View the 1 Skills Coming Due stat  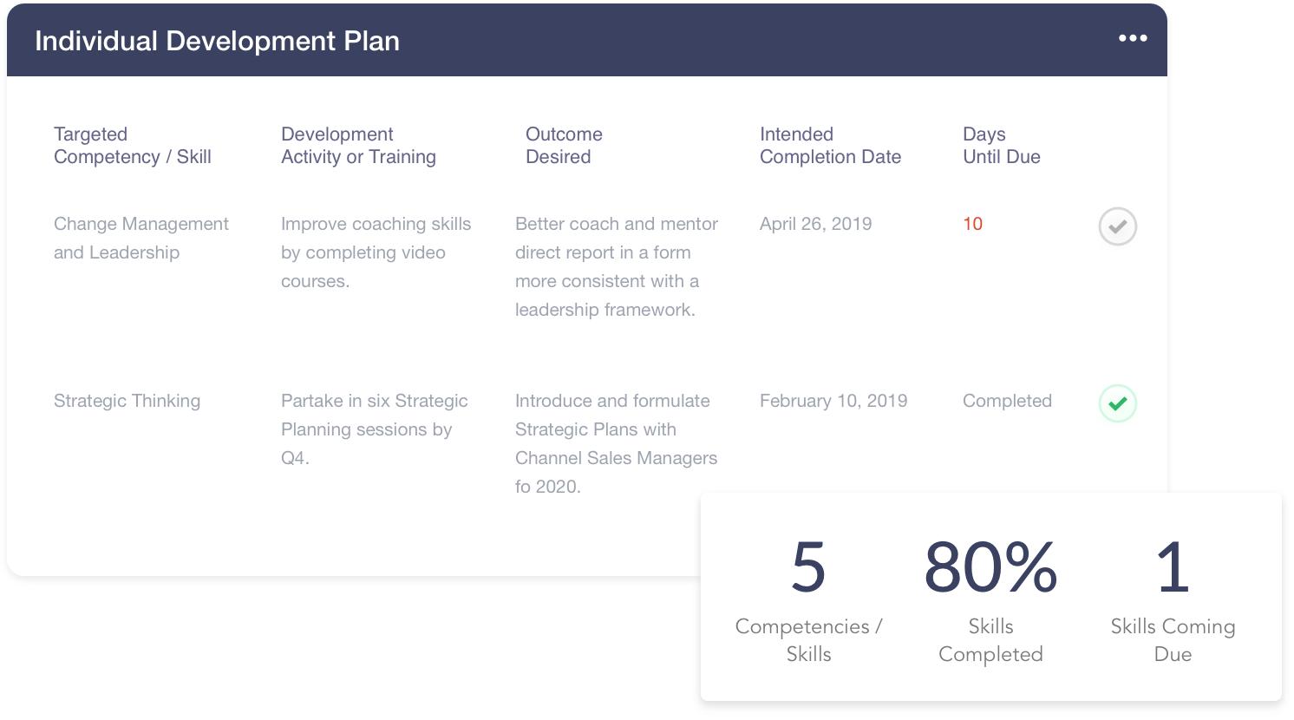1173,600
